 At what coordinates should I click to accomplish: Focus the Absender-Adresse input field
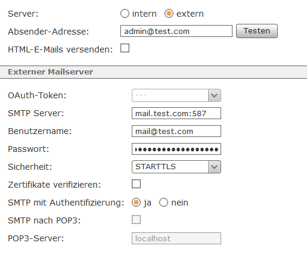click(x=176, y=31)
